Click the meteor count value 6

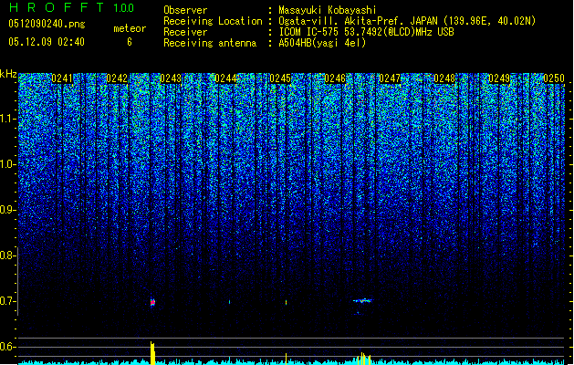[130, 42]
